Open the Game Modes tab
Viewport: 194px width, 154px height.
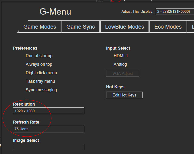tap(40, 27)
